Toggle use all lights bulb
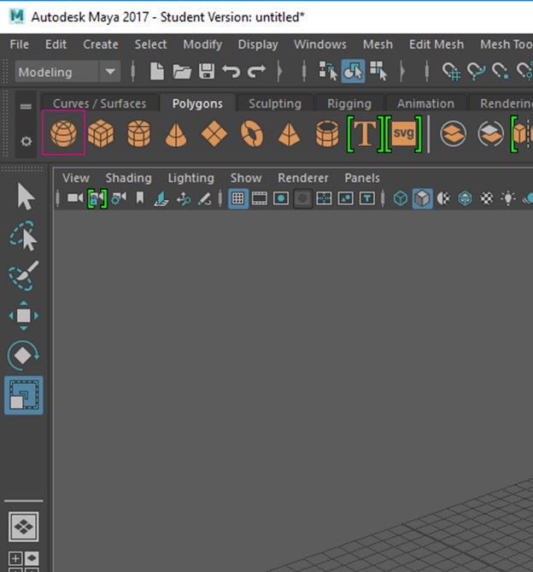The width and height of the screenshot is (533, 572). [x=508, y=199]
